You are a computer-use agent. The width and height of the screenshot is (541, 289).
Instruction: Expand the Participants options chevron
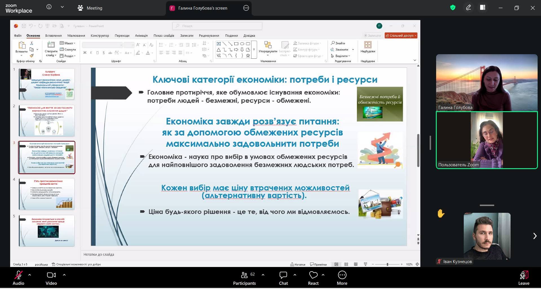[x=263, y=275]
